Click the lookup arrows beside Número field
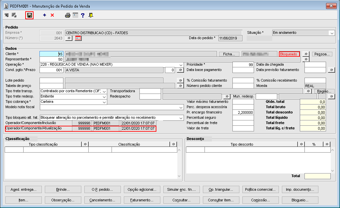This screenshot has width=340, height=208. (69, 38)
